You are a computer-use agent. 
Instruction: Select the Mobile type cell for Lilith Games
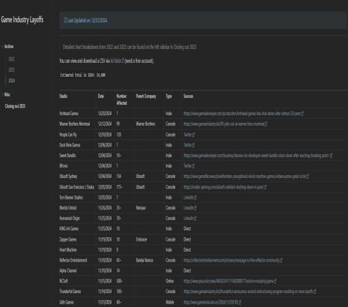point(170,302)
